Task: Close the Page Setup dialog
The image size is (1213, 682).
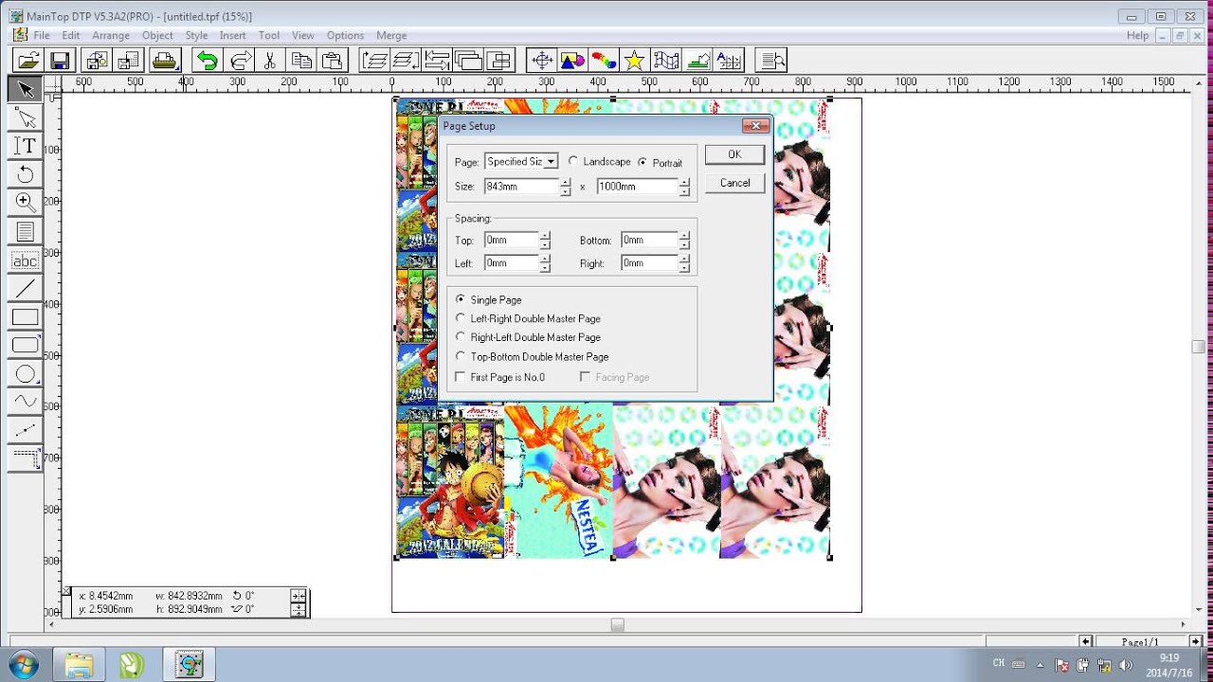Action: [755, 125]
